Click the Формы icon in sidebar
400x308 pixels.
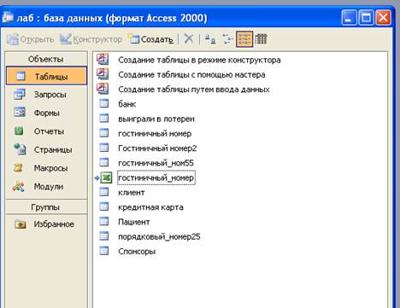click(x=20, y=113)
